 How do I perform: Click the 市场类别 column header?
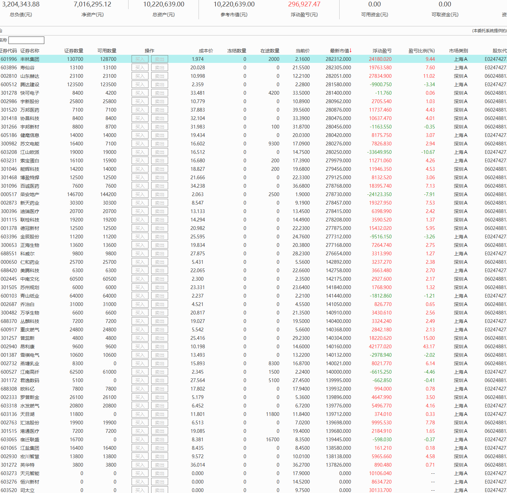tap(458, 51)
